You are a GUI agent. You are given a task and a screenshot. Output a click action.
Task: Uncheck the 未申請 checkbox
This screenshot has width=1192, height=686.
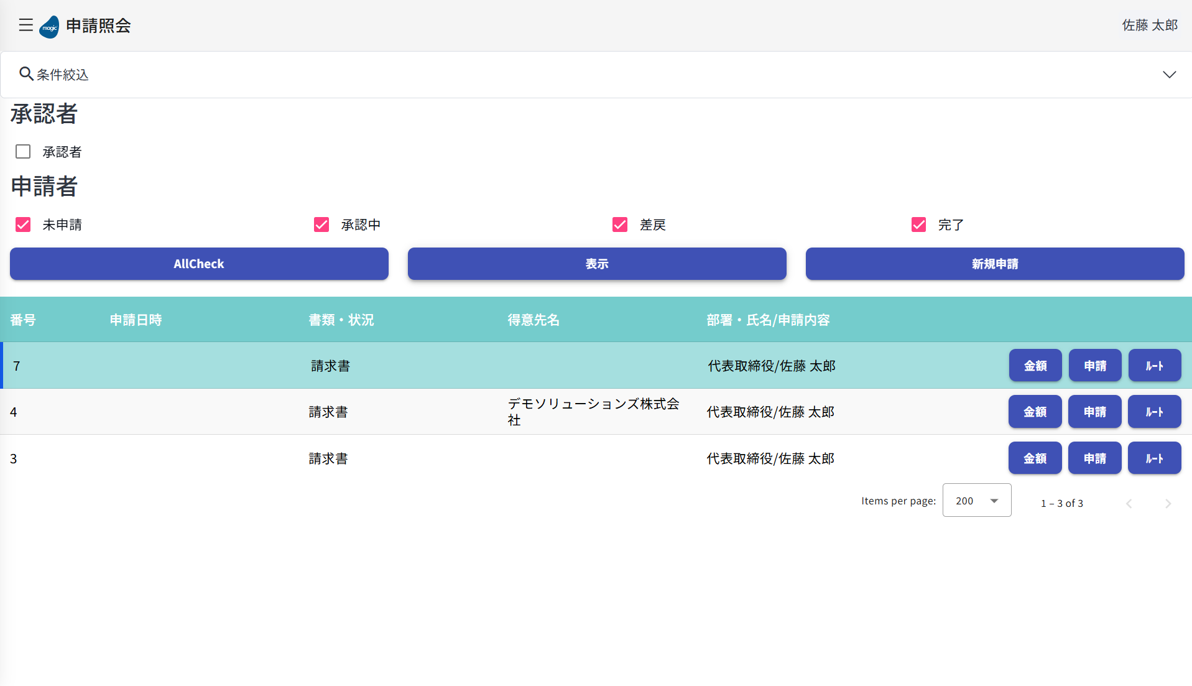(x=23, y=225)
